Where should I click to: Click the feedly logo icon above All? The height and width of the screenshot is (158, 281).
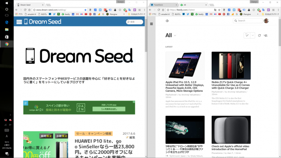coord(167,21)
